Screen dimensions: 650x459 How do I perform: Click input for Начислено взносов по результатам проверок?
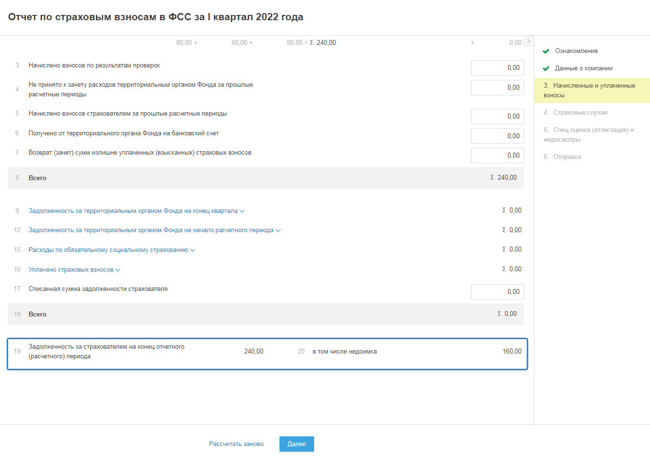[x=497, y=68]
